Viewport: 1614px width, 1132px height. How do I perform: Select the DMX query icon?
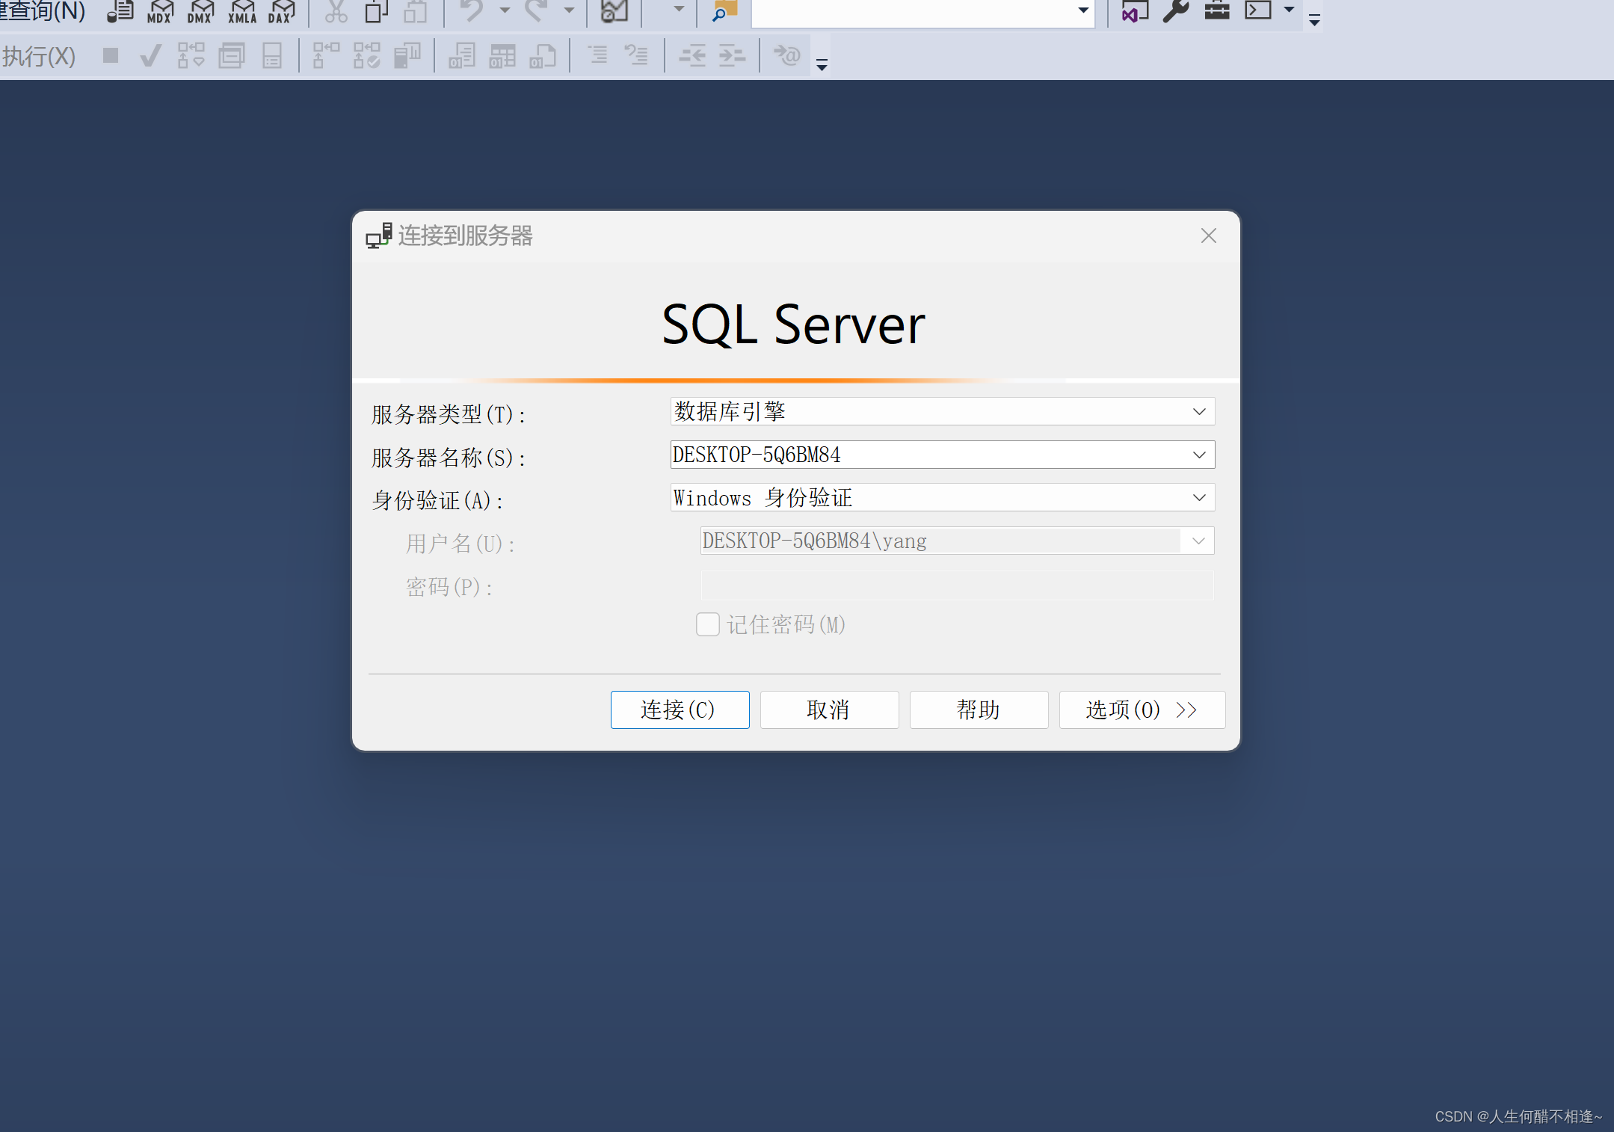pos(200,11)
